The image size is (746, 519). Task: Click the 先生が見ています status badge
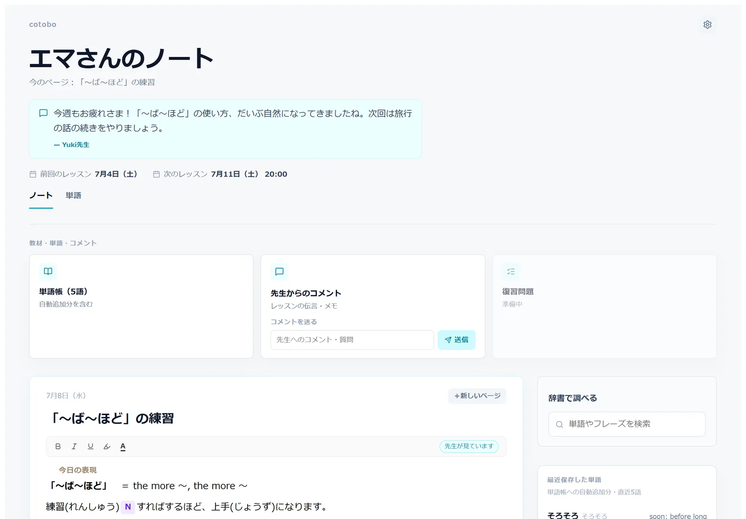point(469,446)
